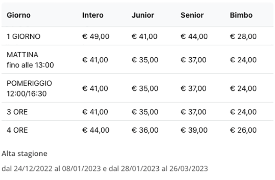275x180 pixels.
Task: Click the 4 ORE Junior price € 36,00
Action: pyautogui.click(x=145, y=130)
